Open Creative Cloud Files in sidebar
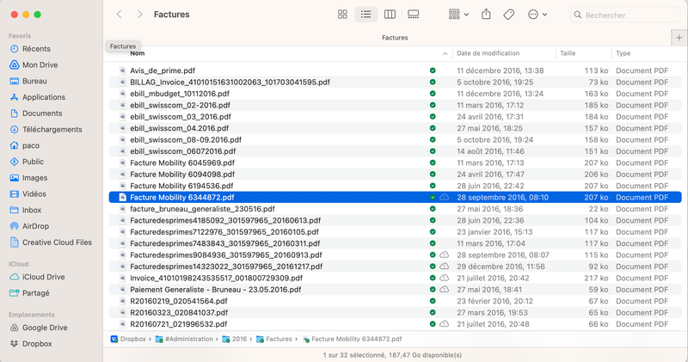This screenshot has height=362, width=688. coord(57,242)
